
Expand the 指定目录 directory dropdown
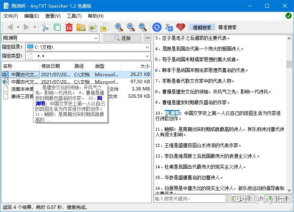(147, 47)
